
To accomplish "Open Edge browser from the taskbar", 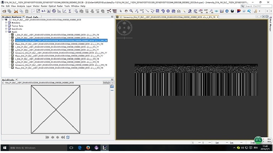I will pos(80,148).
